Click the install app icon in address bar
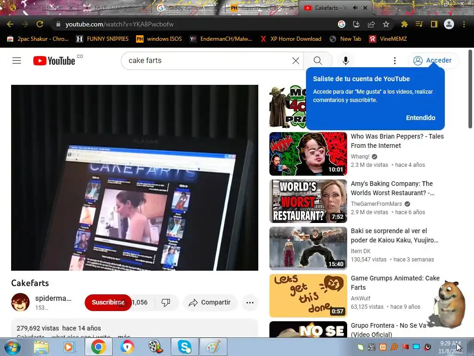Viewport: 474px width, 356px height. (x=356, y=24)
